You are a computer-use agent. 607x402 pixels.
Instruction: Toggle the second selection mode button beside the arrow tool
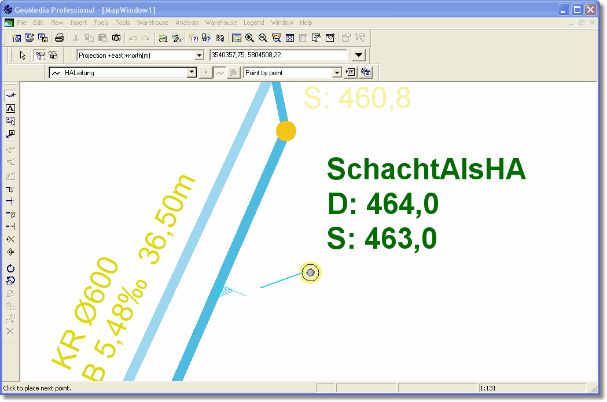(53, 56)
